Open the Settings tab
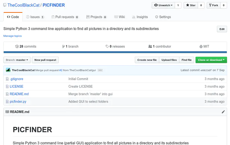 tap(163, 17)
